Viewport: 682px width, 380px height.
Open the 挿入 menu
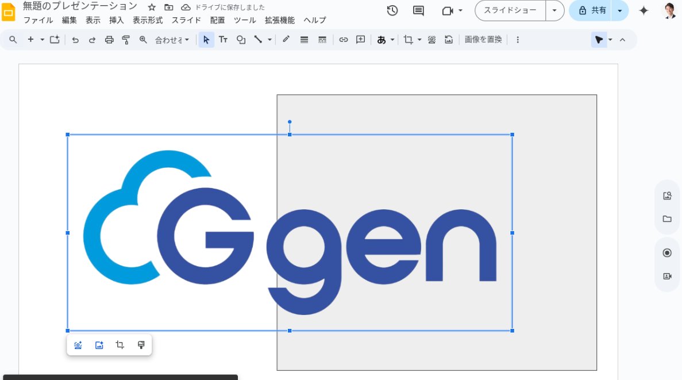[116, 21]
